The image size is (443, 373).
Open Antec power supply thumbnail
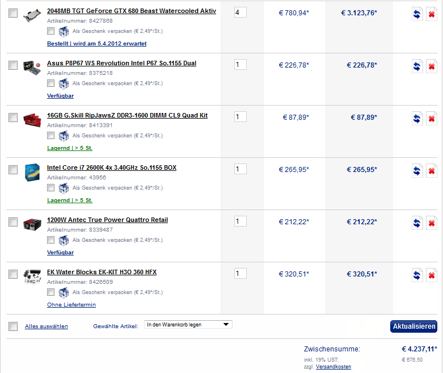32,224
